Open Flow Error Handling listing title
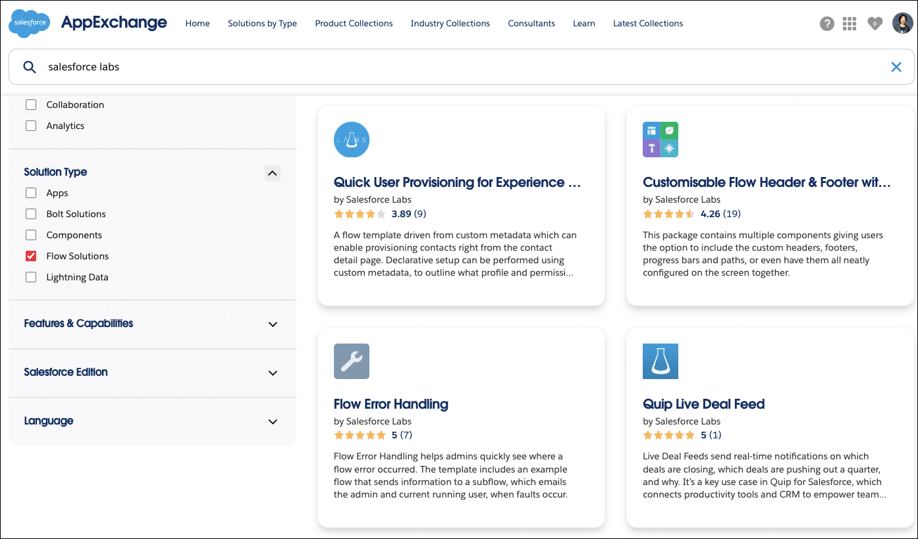 tap(391, 404)
